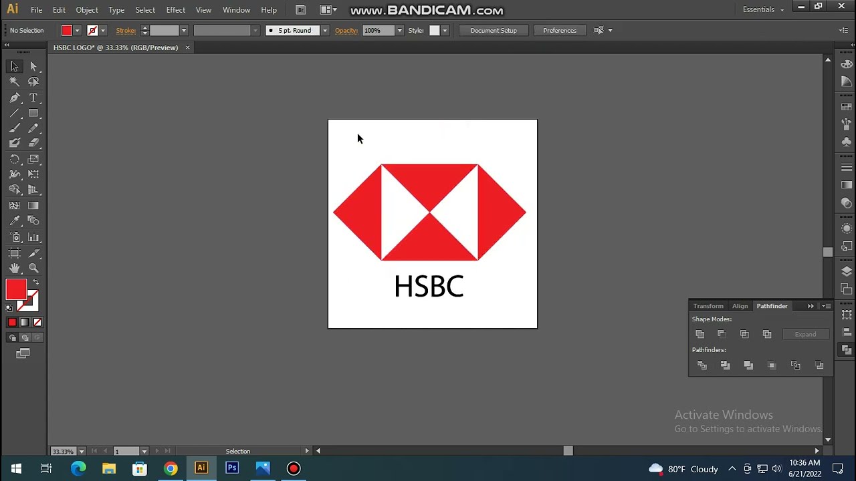The width and height of the screenshot is (856, 481).
Task: Set paint type to Color
Action: (x=12, y=323)
